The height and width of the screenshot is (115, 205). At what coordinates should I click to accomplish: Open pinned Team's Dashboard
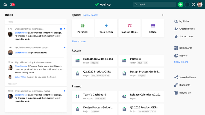tap(94, 96)
